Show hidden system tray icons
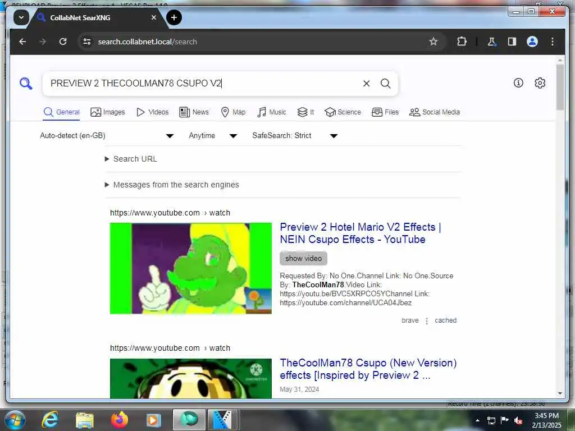Image resolution: width=575 pixels, height=431 pixels. 477,420
